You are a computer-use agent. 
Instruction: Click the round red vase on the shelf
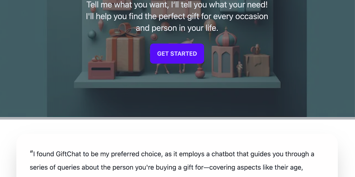click(x=200, y=72)
